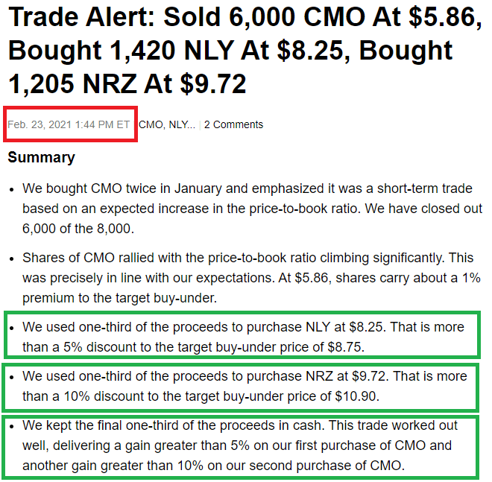This screenshot has height=482, width=492.
Task: Open the 2 Comments link
Action: tap(233, 125)
